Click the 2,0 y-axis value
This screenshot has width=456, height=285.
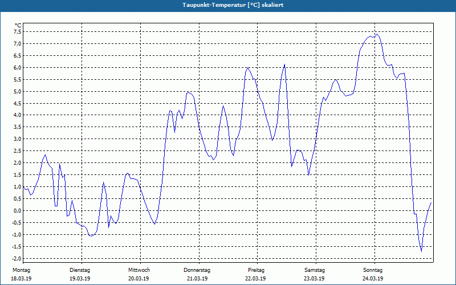(18, 162)
